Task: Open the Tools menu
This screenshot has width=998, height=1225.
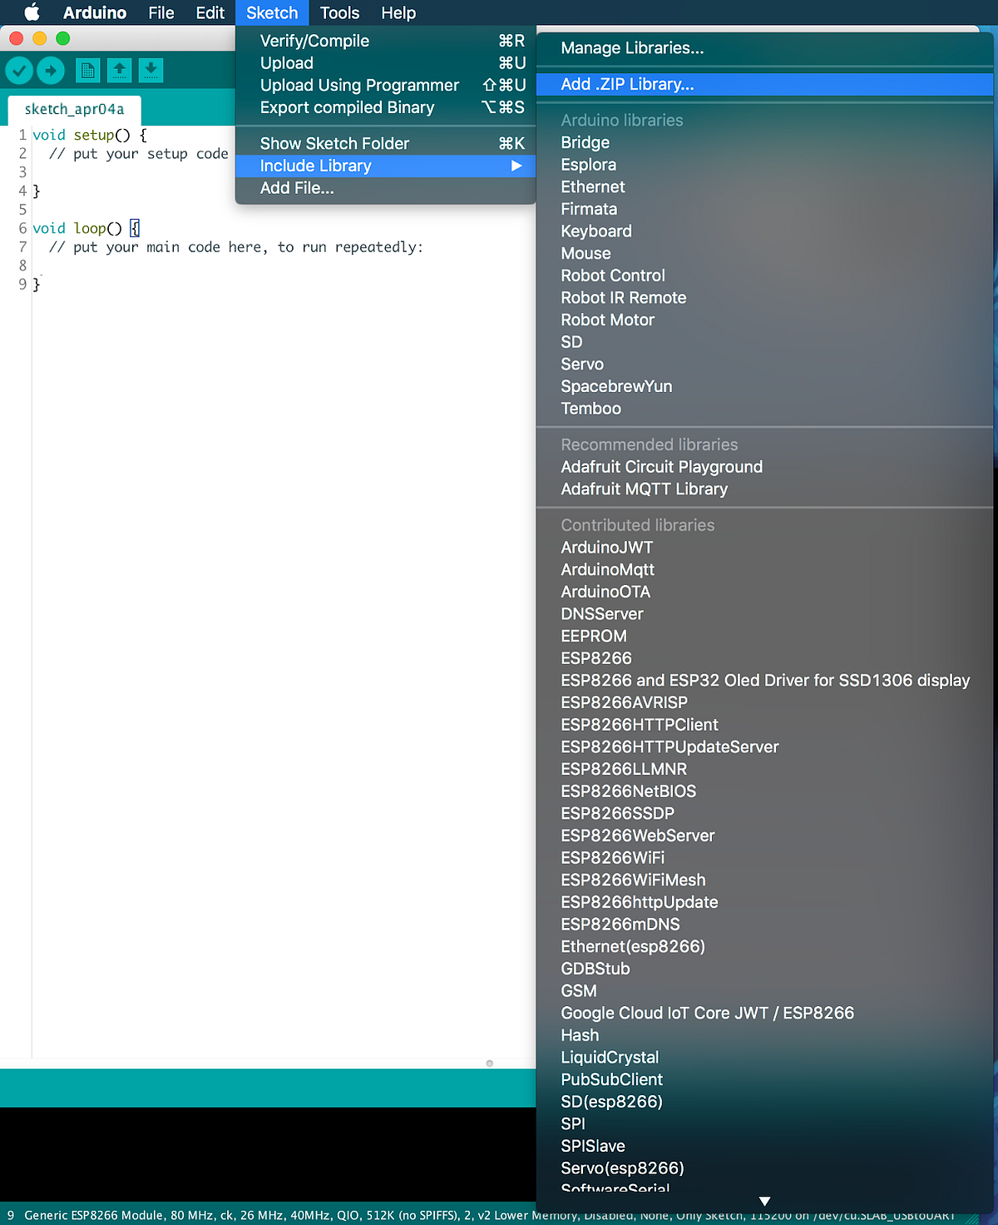Action: 339,12
